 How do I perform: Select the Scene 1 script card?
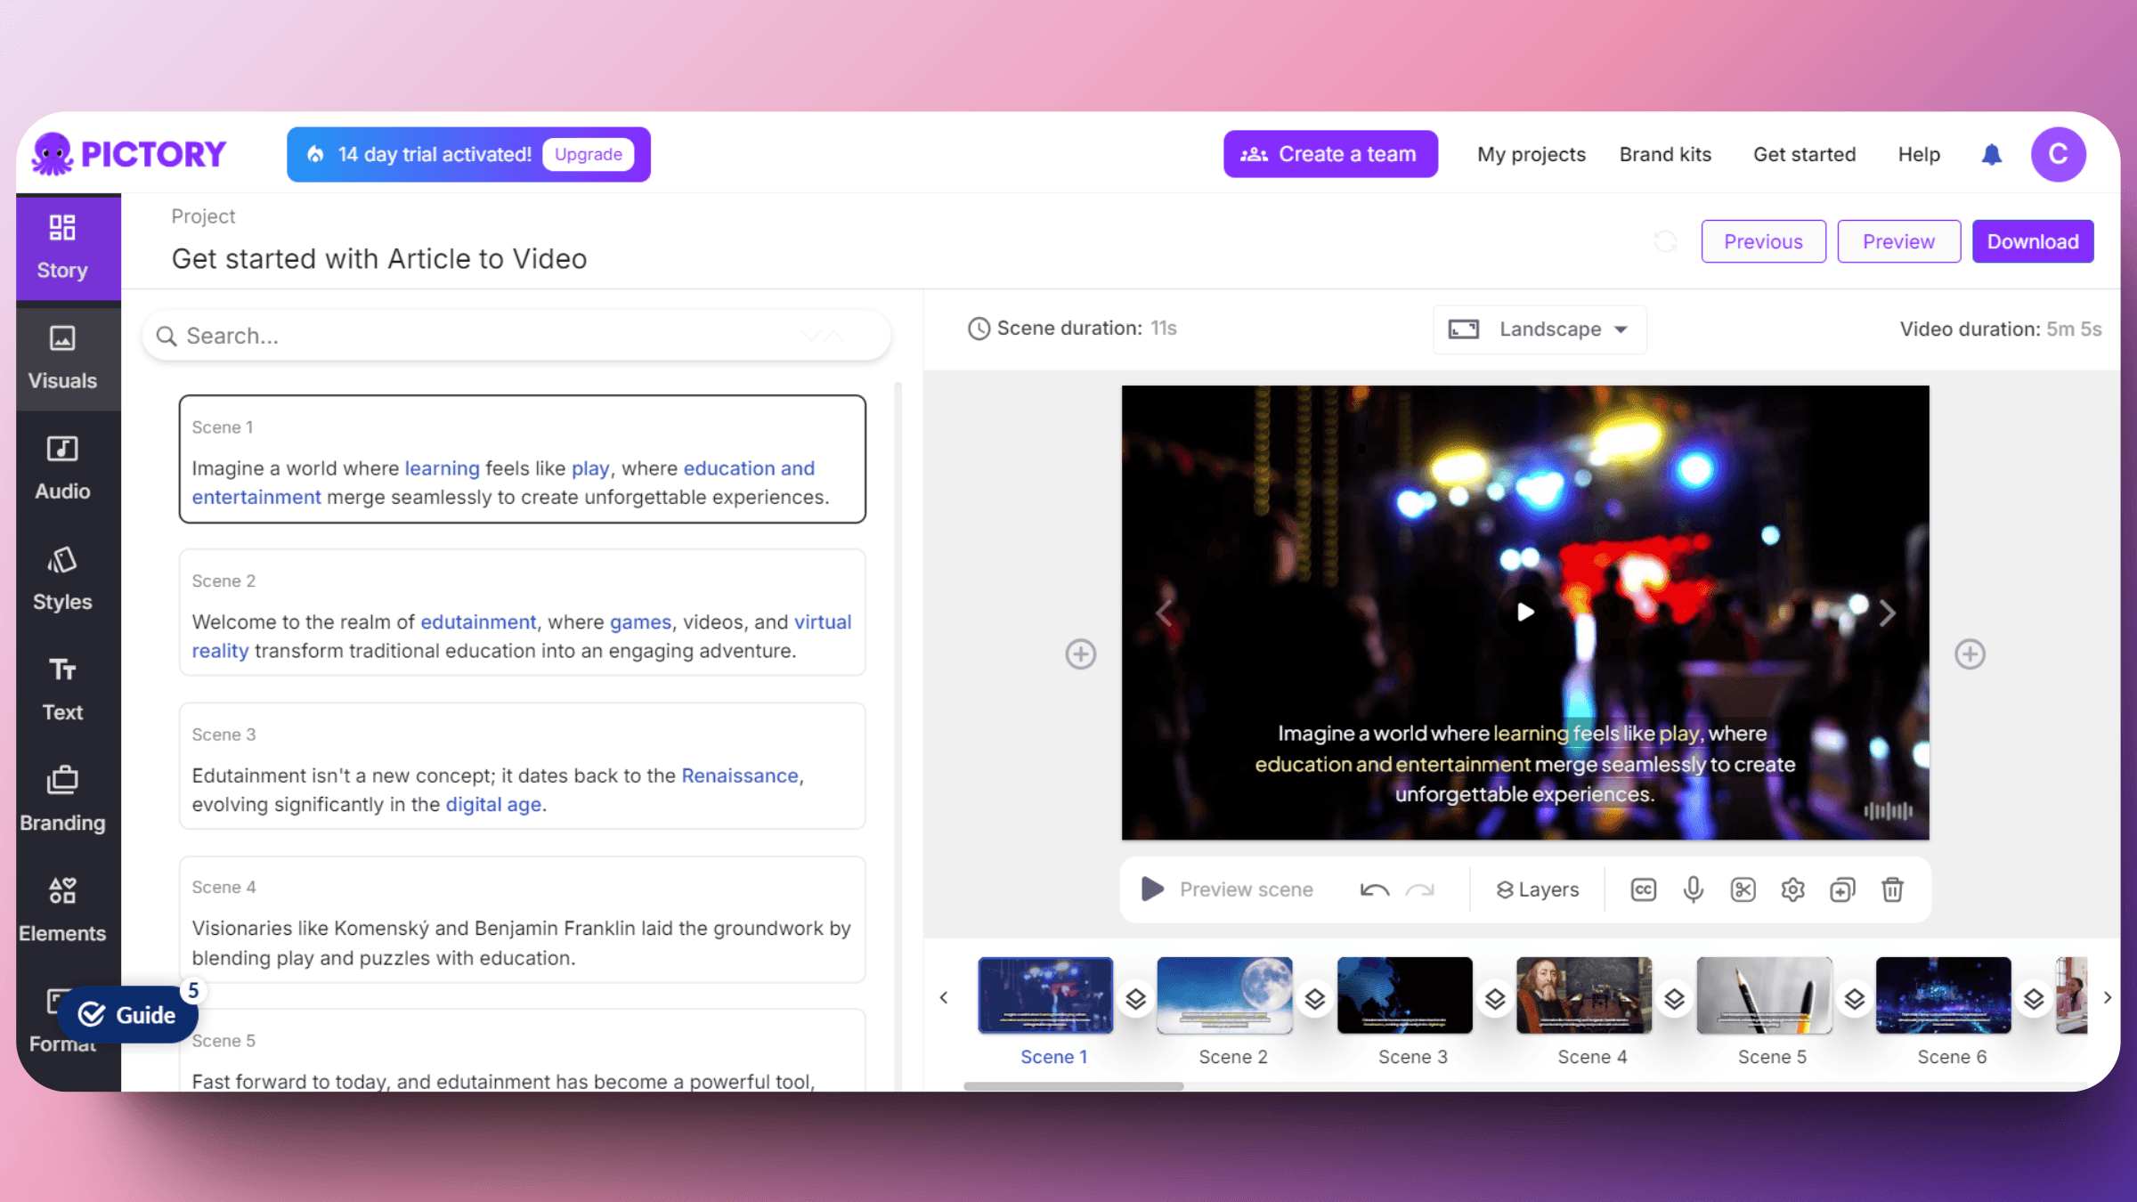tap(522, 459)
